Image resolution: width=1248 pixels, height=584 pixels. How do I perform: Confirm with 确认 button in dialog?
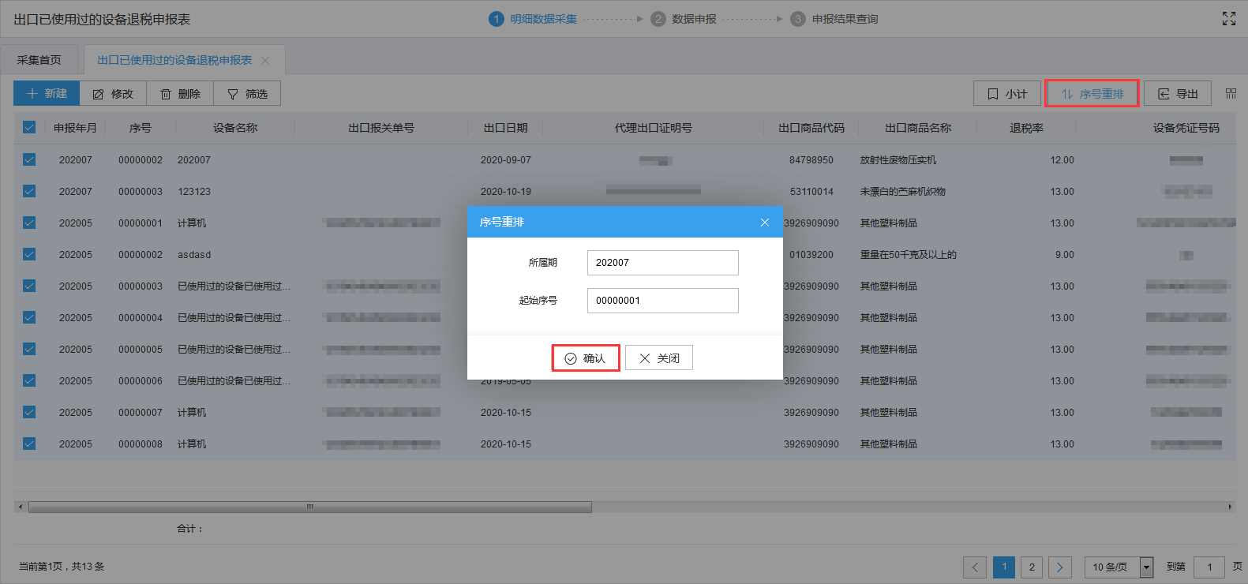(x=586, y=358)
